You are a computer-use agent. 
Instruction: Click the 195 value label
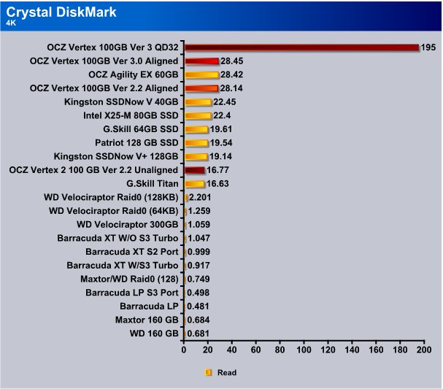428,47
